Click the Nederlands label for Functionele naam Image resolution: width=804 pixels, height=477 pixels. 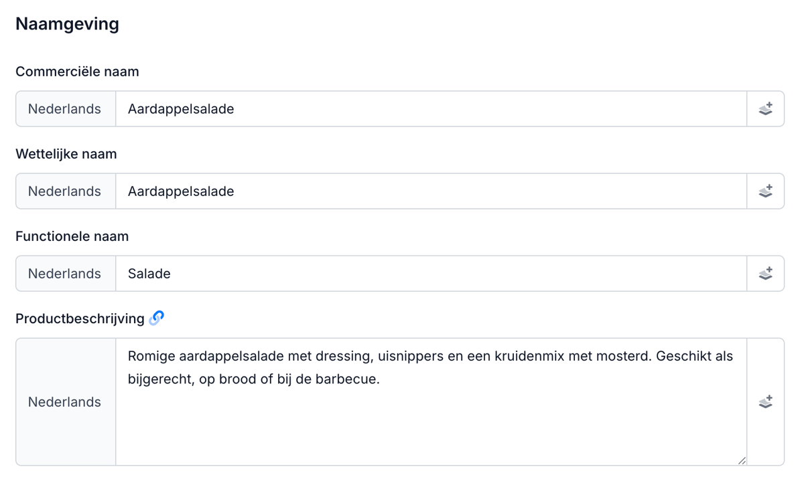[64, 273]
